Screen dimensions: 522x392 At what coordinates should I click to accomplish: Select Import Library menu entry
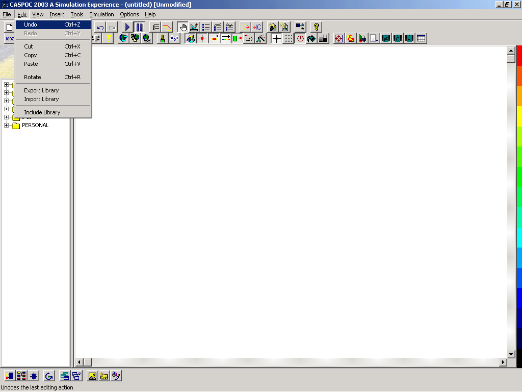click(53, 100)
